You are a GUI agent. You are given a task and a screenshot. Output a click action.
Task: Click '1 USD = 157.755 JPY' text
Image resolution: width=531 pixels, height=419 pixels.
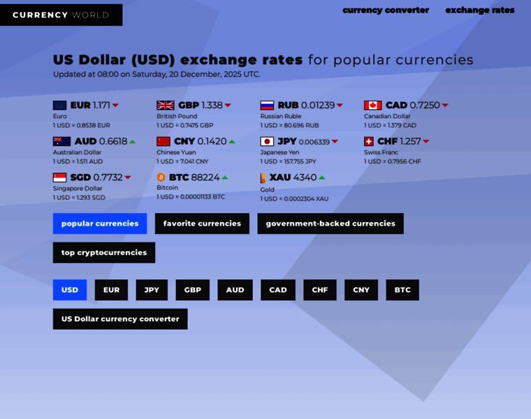(x=288, y=161)
